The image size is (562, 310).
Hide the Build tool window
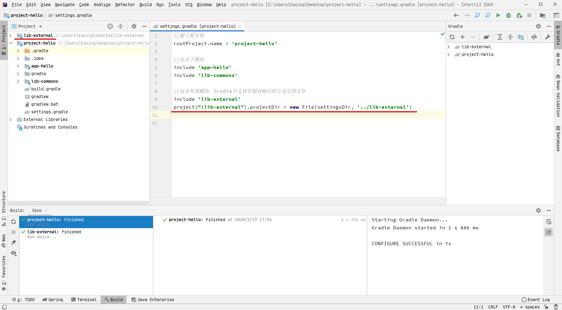point(549,210)
